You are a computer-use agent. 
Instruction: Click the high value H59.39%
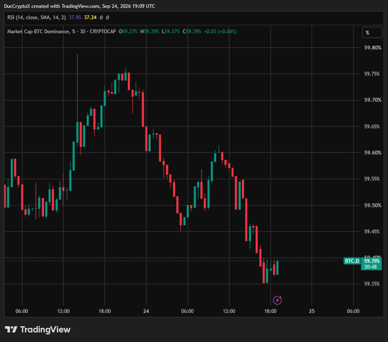pos(149,31)
